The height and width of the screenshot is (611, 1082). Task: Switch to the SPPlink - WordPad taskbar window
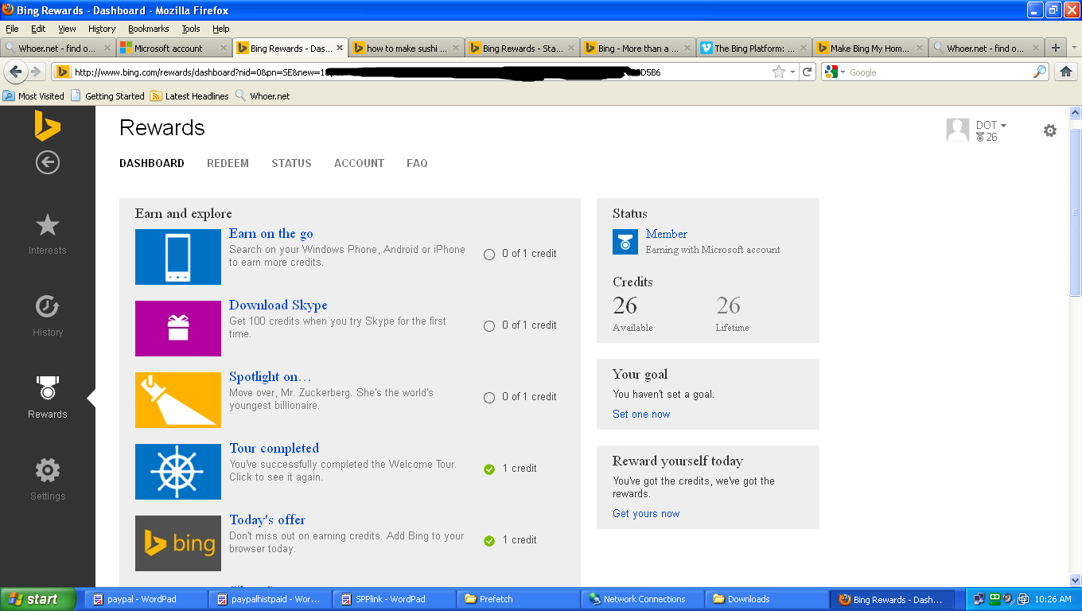click(395, 599)
